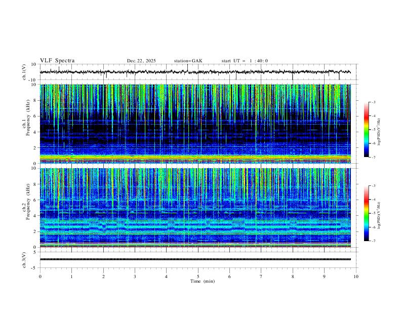Click the ch.2 color bar "log(PSD)" label
Viewport: 401px width, 310px height.
(x=379, y=215)
